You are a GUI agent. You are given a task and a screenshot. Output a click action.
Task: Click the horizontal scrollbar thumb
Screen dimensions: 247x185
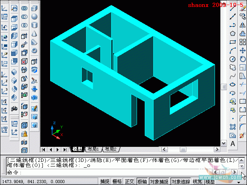[x=183, y=149]
